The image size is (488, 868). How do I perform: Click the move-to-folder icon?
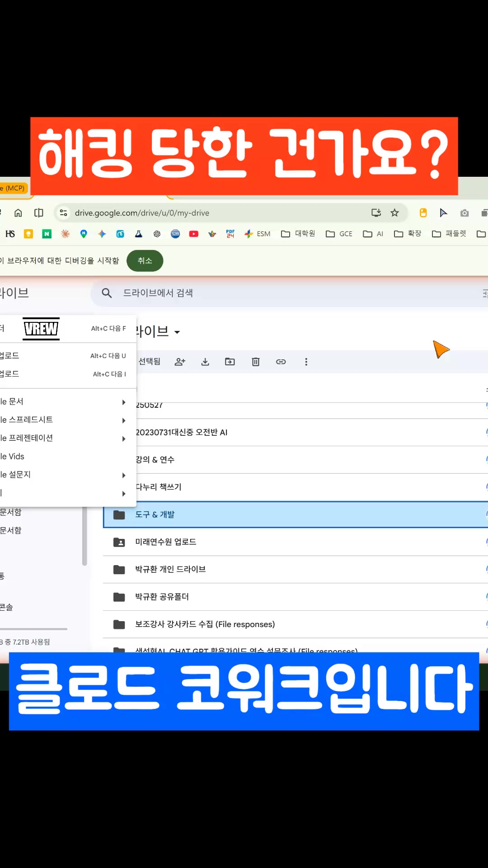tap(230, 362)
